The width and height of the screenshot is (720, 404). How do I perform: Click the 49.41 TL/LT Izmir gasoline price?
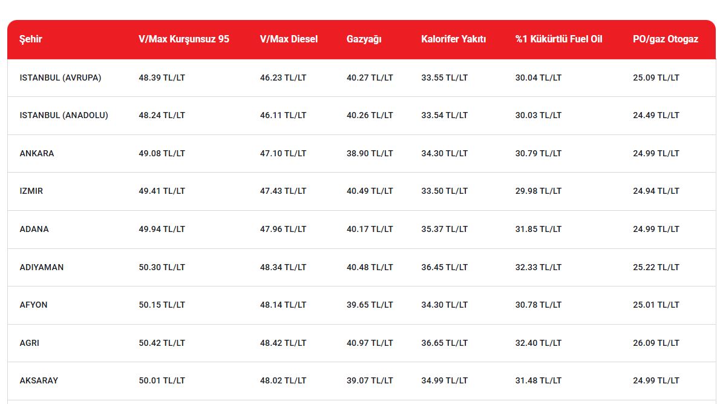coord(162,191)
